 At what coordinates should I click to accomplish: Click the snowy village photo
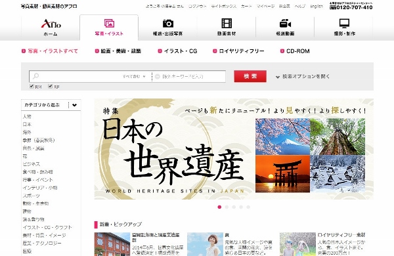point(338,173)
